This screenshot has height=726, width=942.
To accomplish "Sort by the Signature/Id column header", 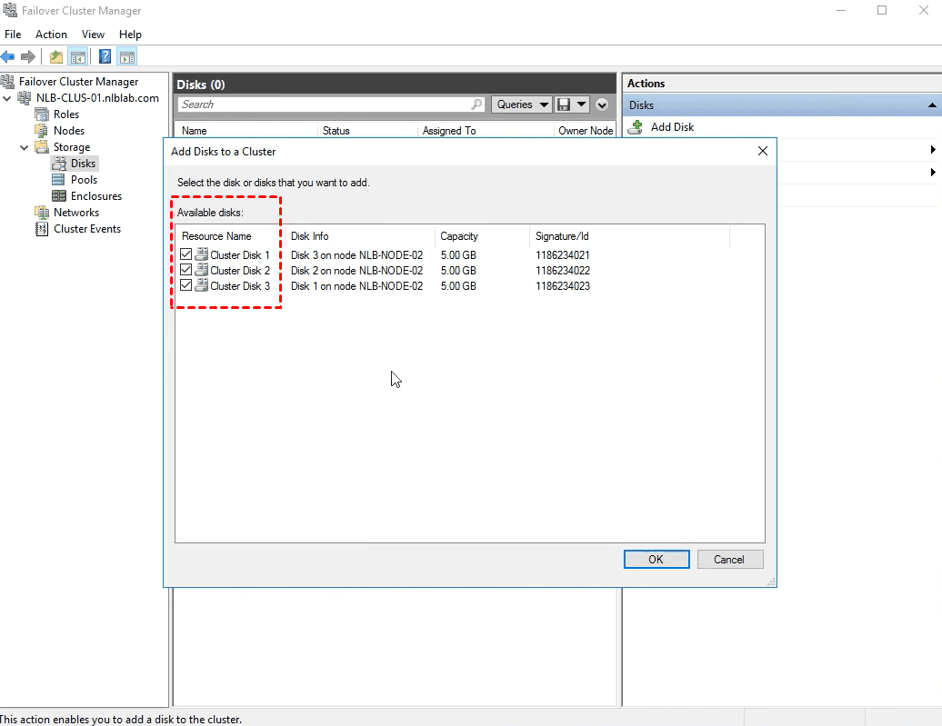I will pyautogui.click(x=562, y=236).
